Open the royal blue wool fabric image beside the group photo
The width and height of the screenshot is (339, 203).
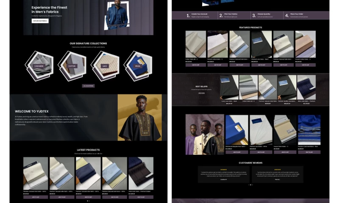[237, 130]
